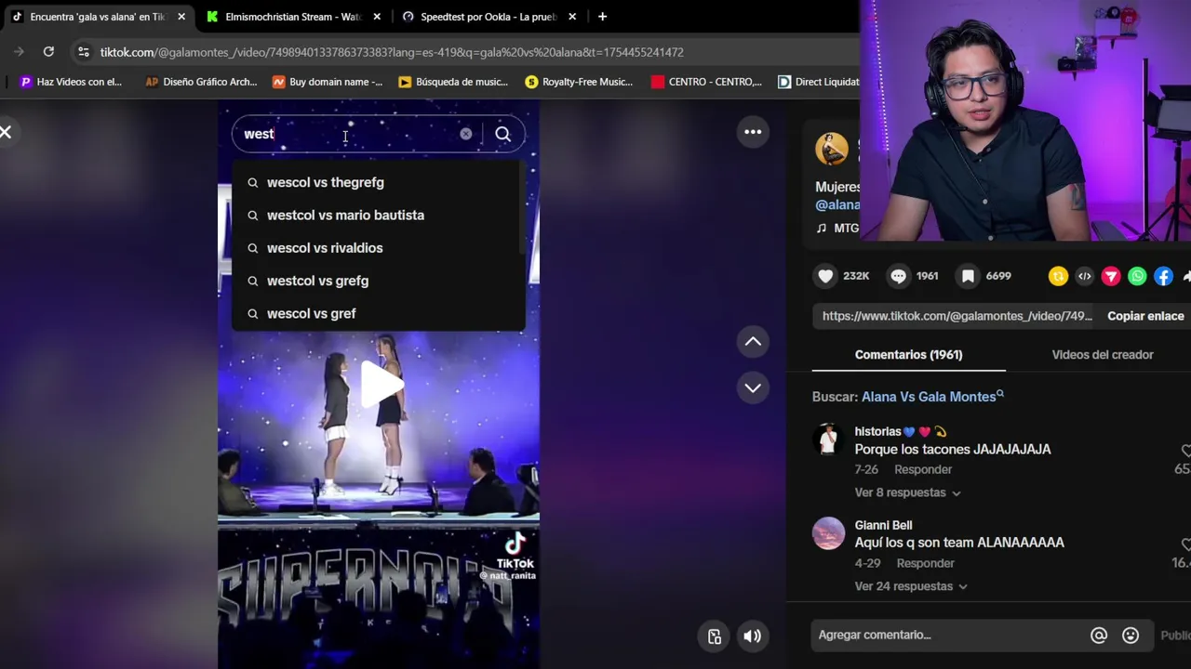This screenshot has width=1191, height=669.
Task: Clear the search field text
Action: (x=465, y=134)
